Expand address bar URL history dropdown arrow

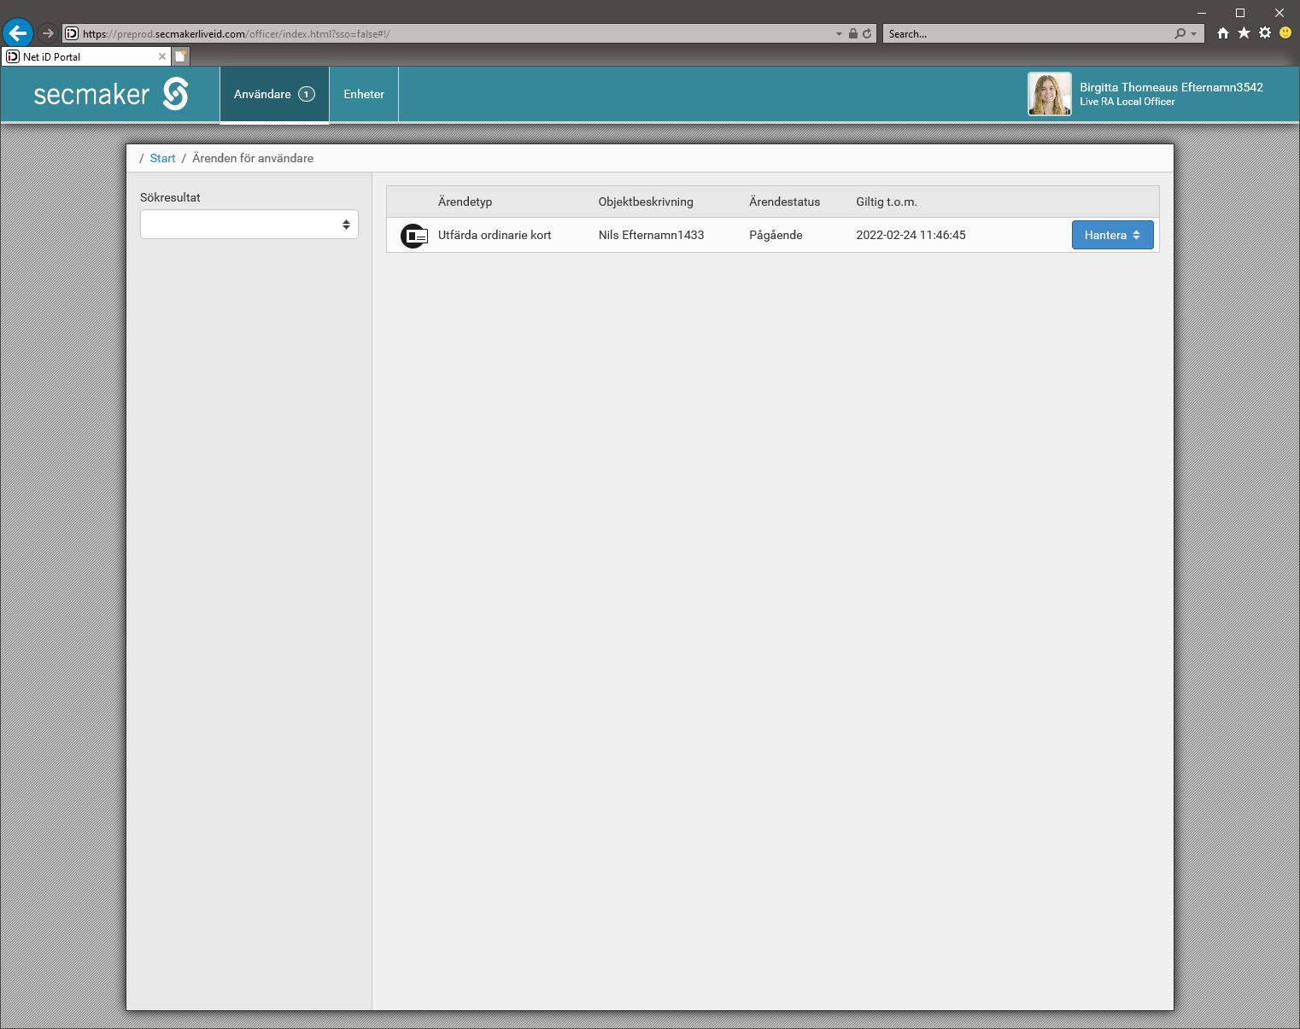[839, 34]
